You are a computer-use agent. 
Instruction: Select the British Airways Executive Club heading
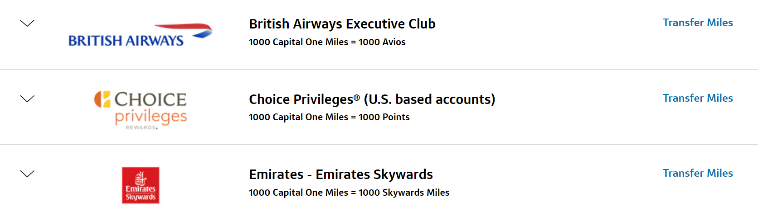pyautogui.click(x=342, y=24)
